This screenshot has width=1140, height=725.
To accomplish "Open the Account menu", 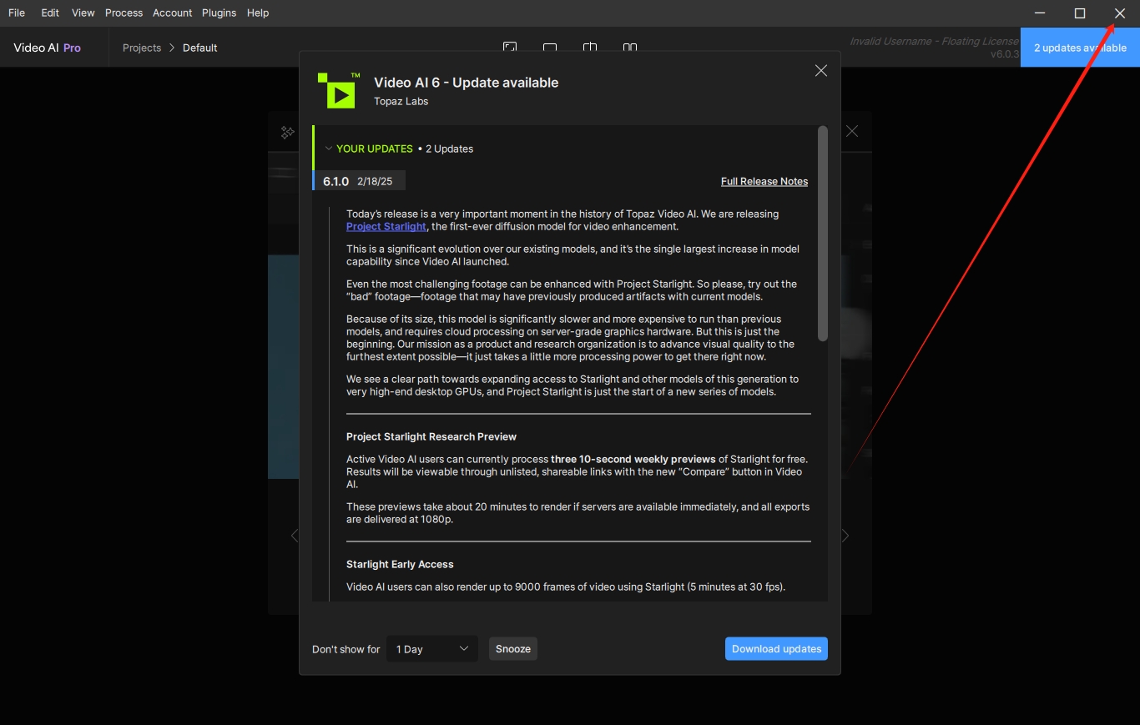I will point(172,13).
